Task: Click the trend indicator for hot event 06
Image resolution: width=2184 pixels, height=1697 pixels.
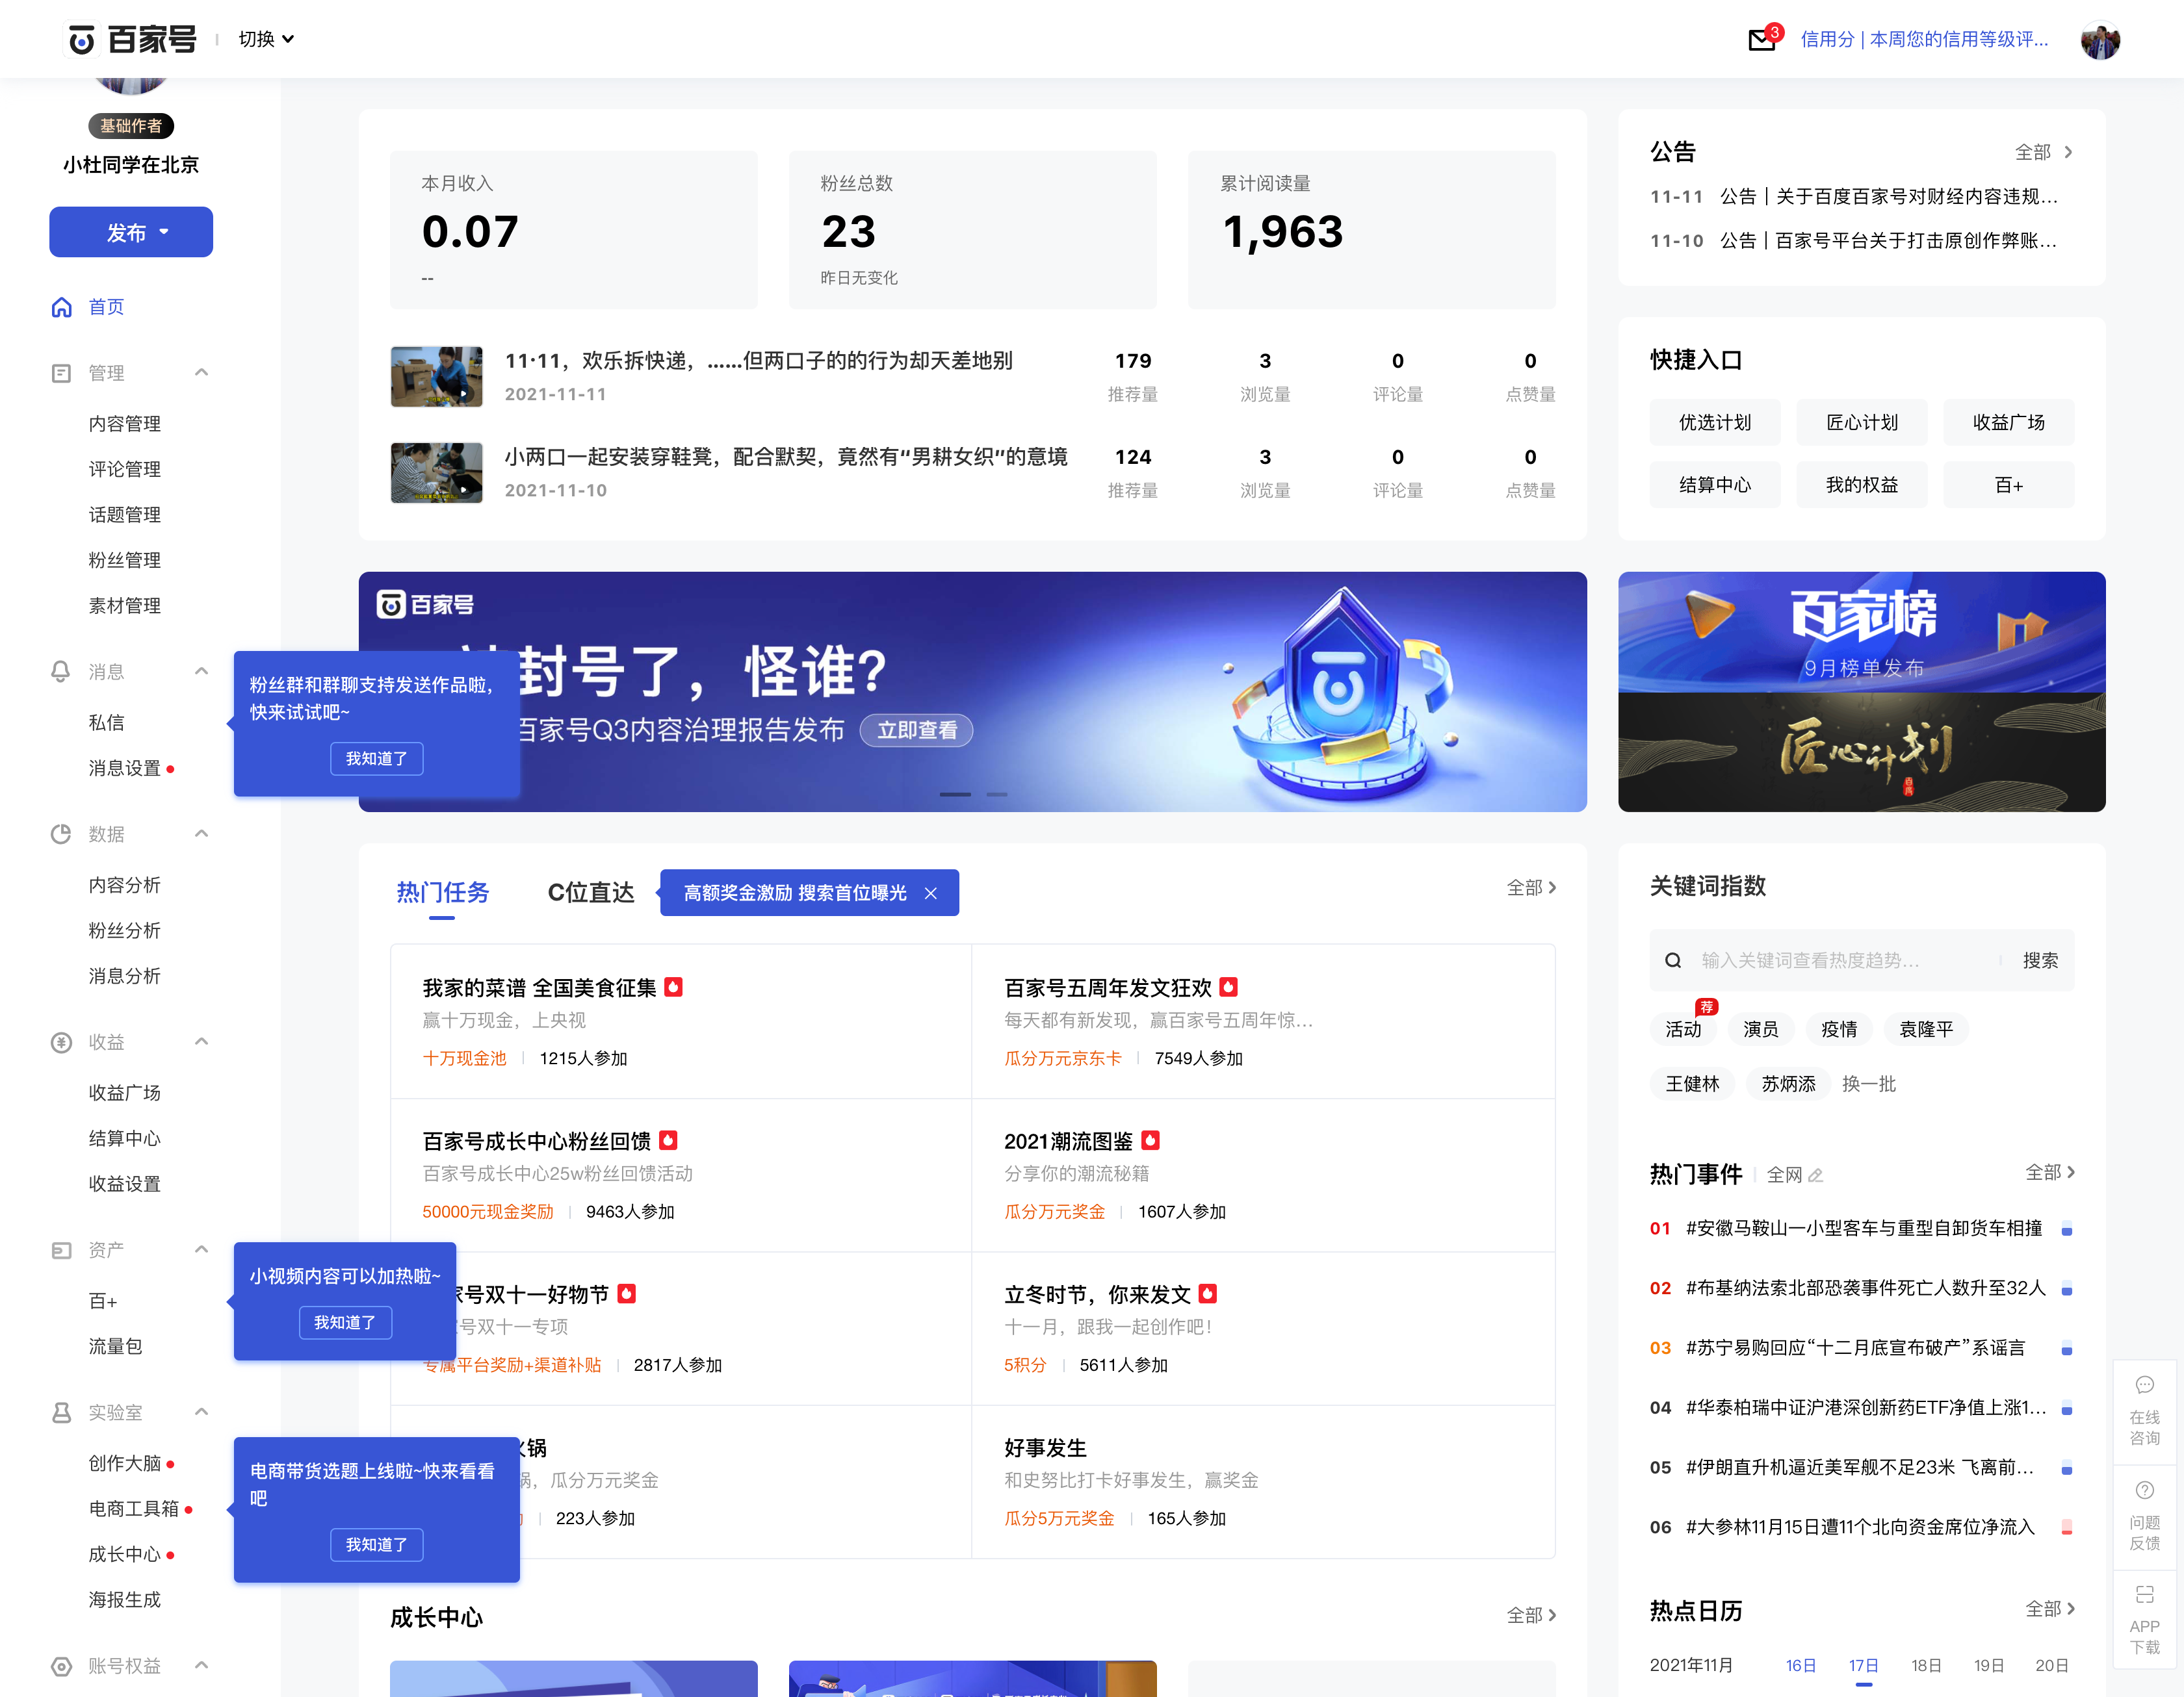Action: [x=2067, y=1528]
